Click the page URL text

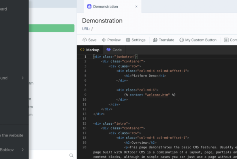pos(87,29)
